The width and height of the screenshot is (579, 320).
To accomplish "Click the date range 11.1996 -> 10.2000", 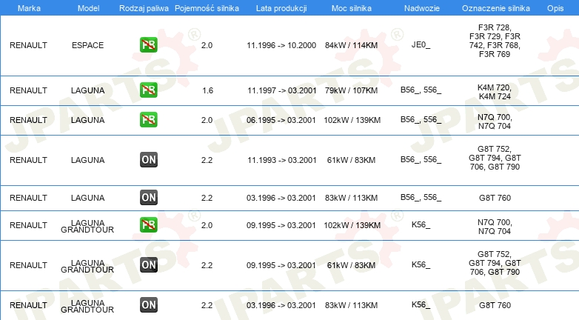I will (x=281, y=45).
